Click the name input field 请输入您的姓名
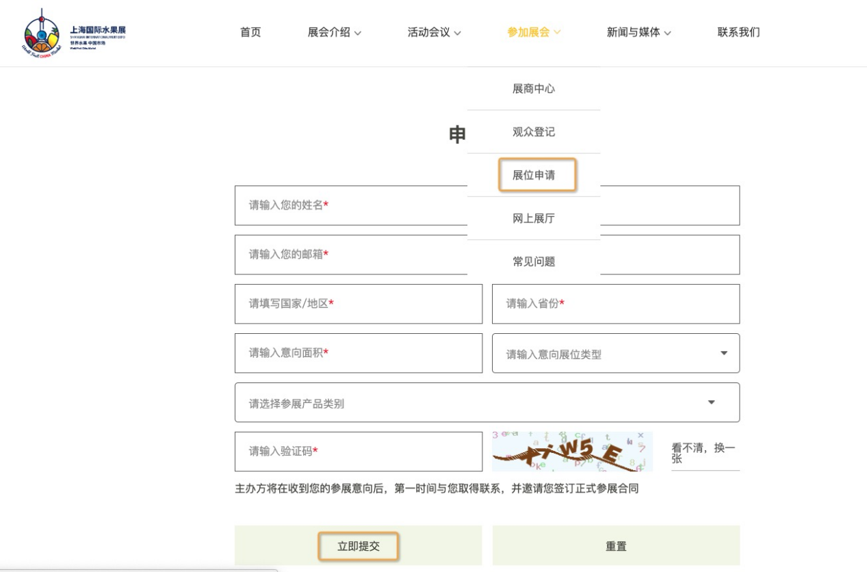Viewport: 867px width, 572px height. click(x=349, y=205)
